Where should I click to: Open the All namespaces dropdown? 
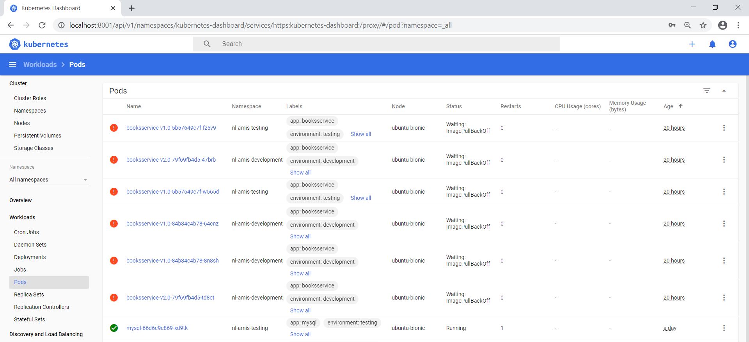(49, 180)
